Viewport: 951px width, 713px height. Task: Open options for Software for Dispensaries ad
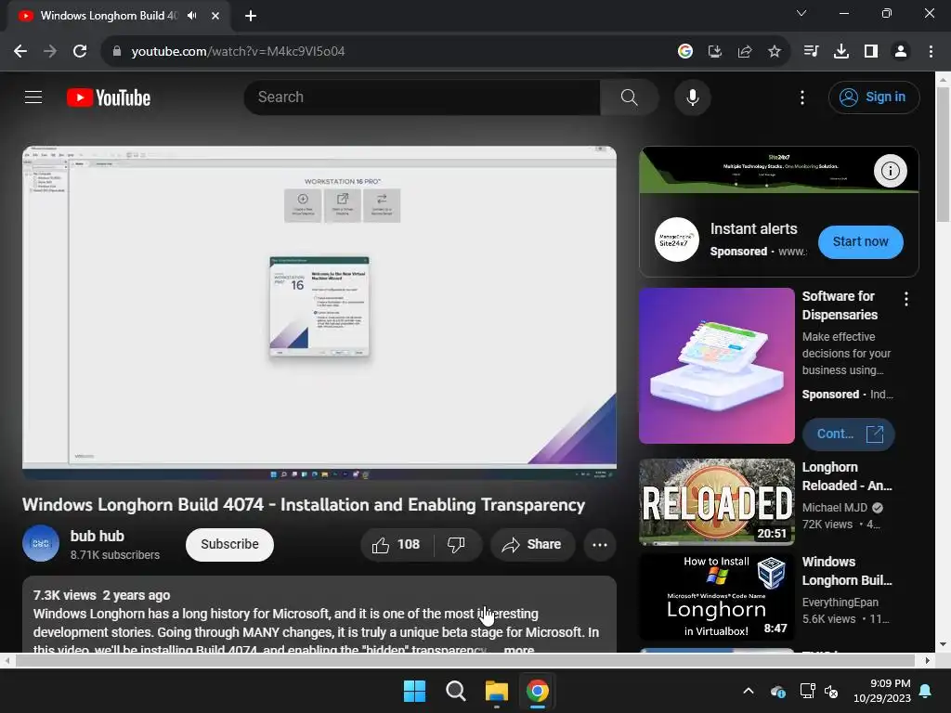pos(905,298)
